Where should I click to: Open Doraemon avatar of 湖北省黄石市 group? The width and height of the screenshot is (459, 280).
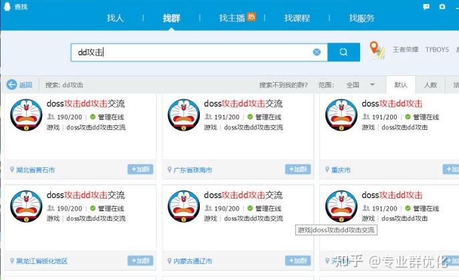pyautogui.click(x=26, y=115)
